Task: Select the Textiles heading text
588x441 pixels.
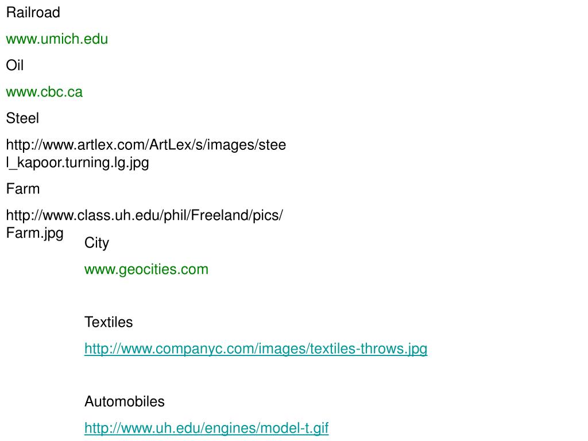Action: (109, 322)
